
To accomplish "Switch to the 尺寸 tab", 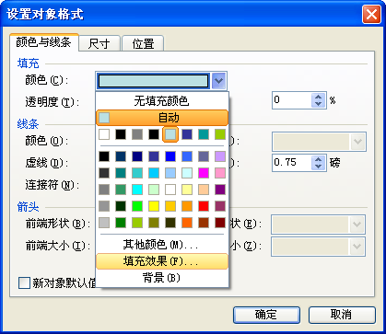I will [99, 43].
